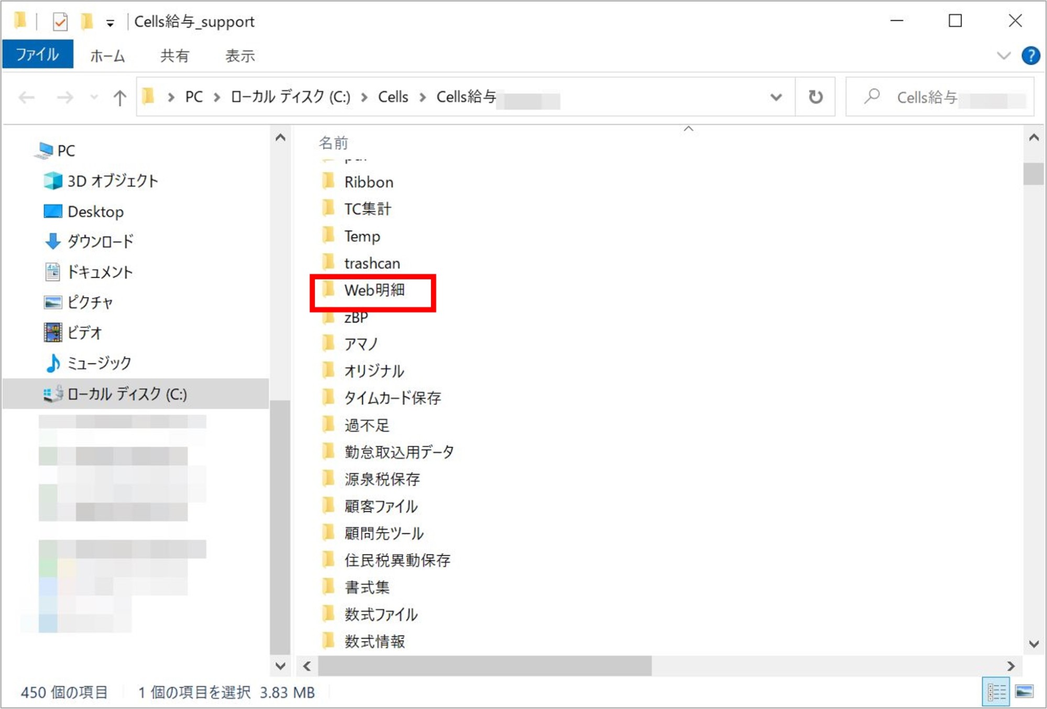Switch to large thumbnails view icon

coord(1024,692)
